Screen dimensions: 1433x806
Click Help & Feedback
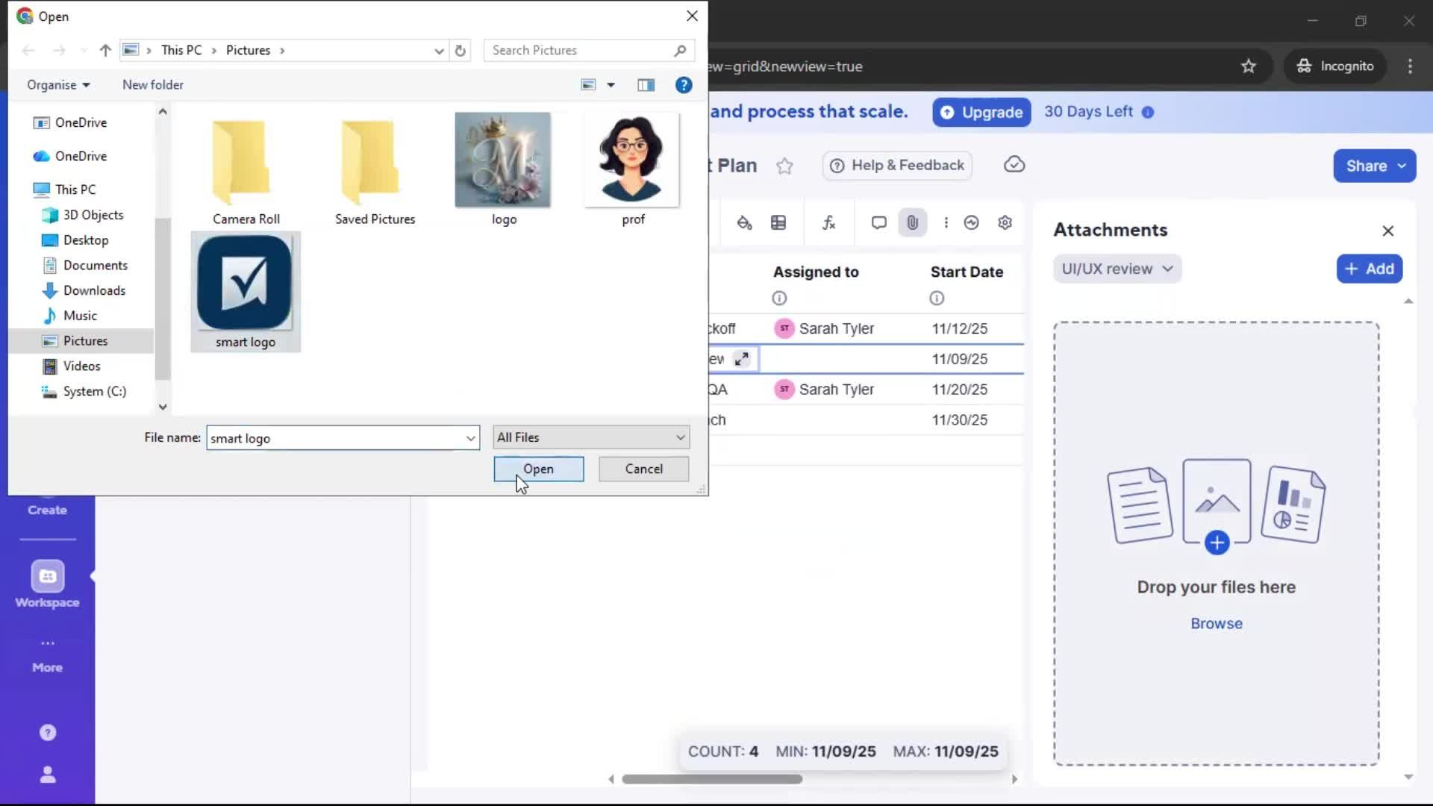click(x=896, y=166)
